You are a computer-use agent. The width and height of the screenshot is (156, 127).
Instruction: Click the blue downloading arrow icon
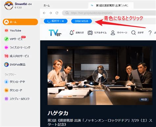pos(6,82)
